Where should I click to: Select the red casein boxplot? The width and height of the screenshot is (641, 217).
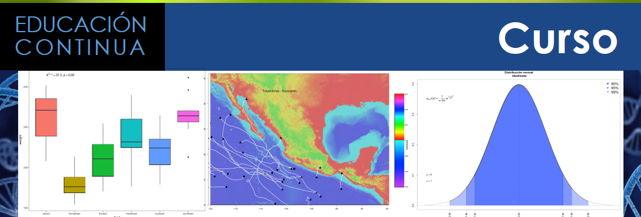tap(46, 118)
